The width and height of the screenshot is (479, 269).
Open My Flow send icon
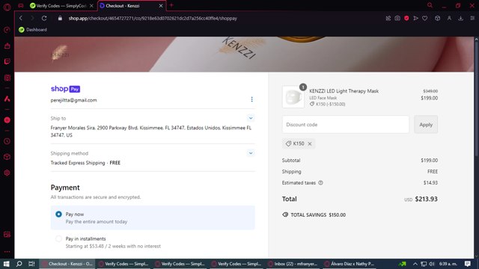coord(416,18)
